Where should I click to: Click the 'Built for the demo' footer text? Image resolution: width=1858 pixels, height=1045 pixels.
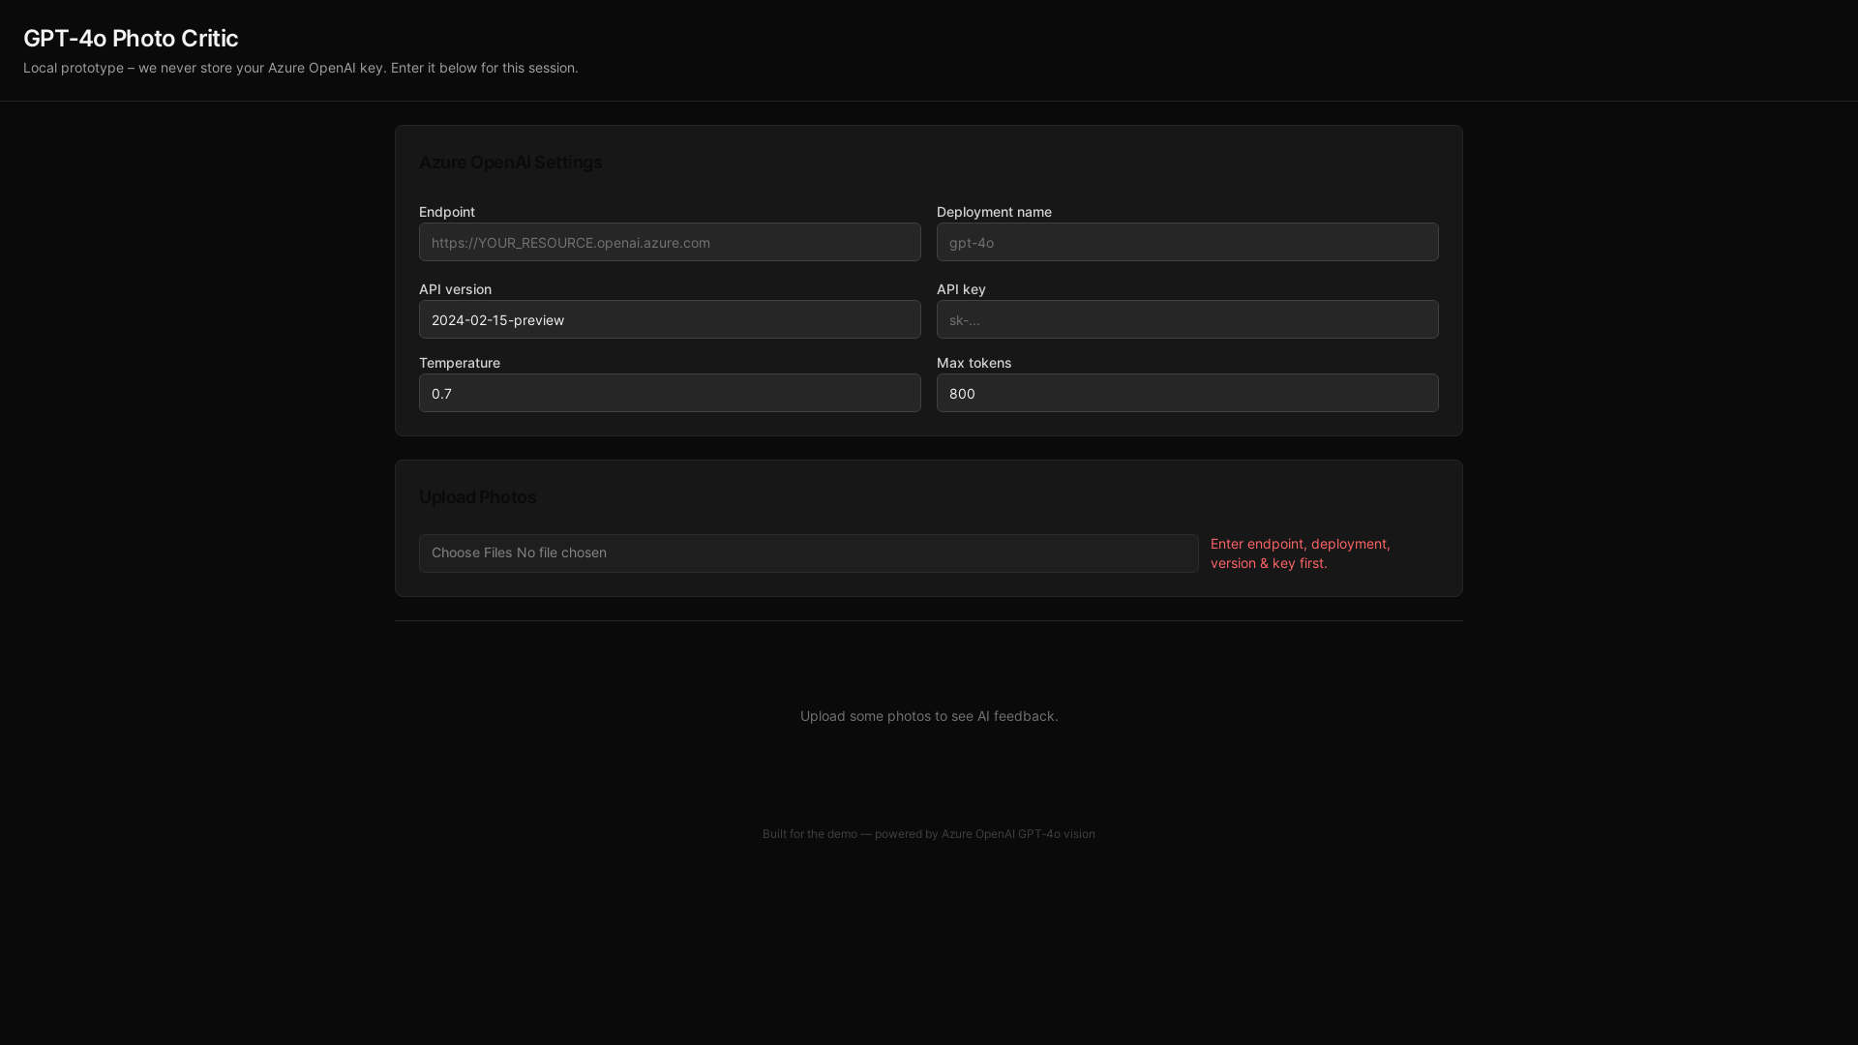pyautogui.click(x=929, y=834)
